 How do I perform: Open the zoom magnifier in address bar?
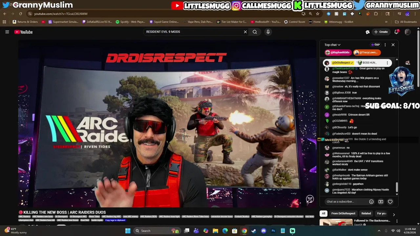coord(310,14)
